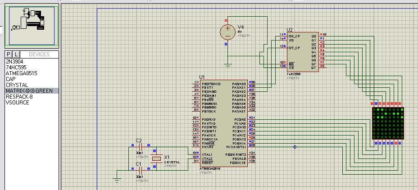Select the V4 5V voltage source symbol

pyautogui.click(x=226, y=32)
